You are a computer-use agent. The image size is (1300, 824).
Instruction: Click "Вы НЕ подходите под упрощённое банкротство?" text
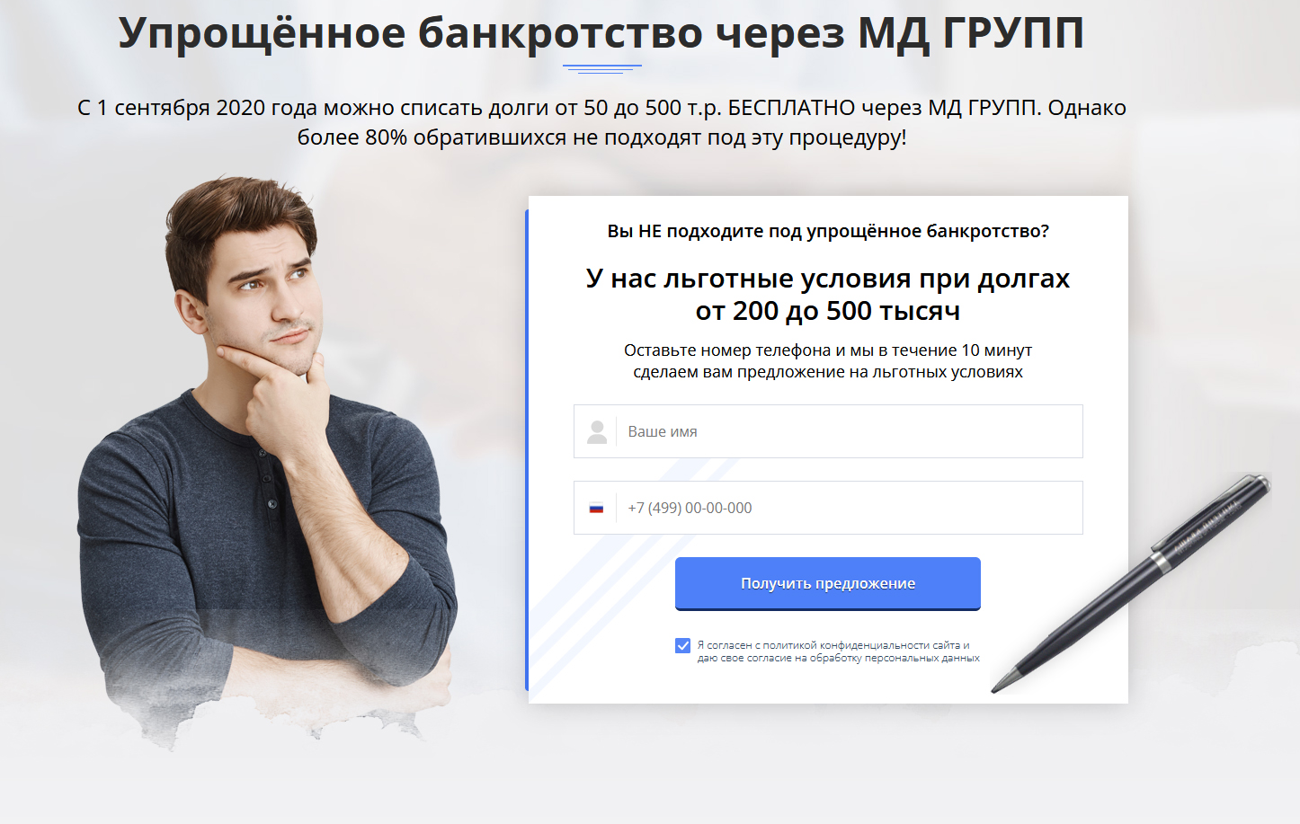click(x=828, y=231)
